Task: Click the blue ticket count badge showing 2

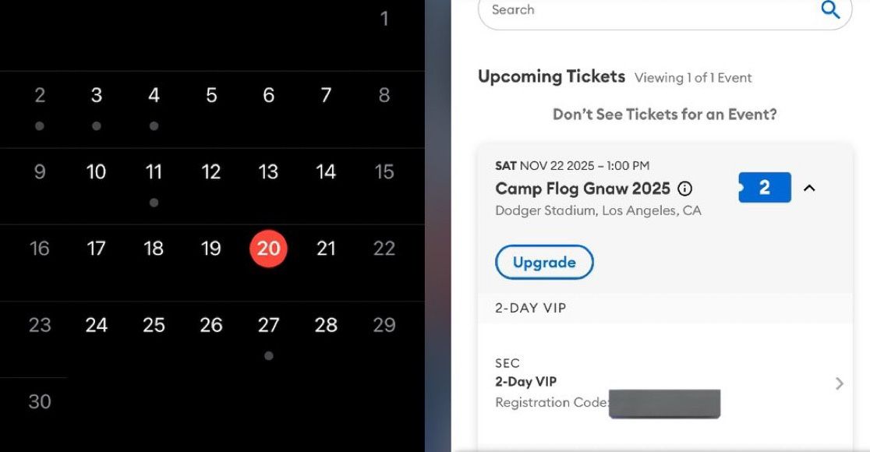Action: tap(765, 187)
